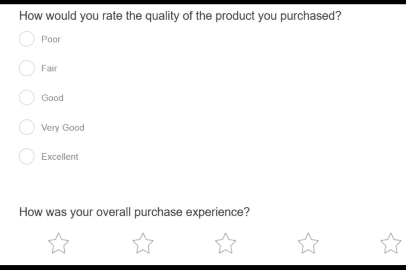The width and height of the screenshot is (406, 270).
Task: Select the Excellent radio button circle
Action: [x=27, y=157]
